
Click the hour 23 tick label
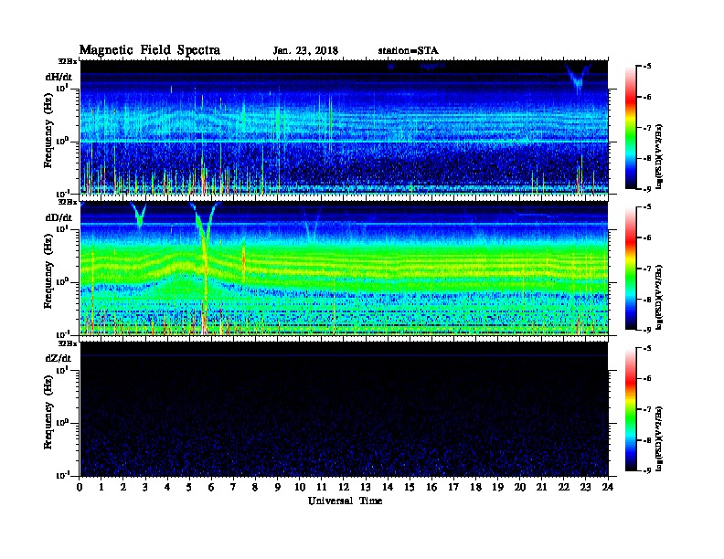(x=585, y=487)
